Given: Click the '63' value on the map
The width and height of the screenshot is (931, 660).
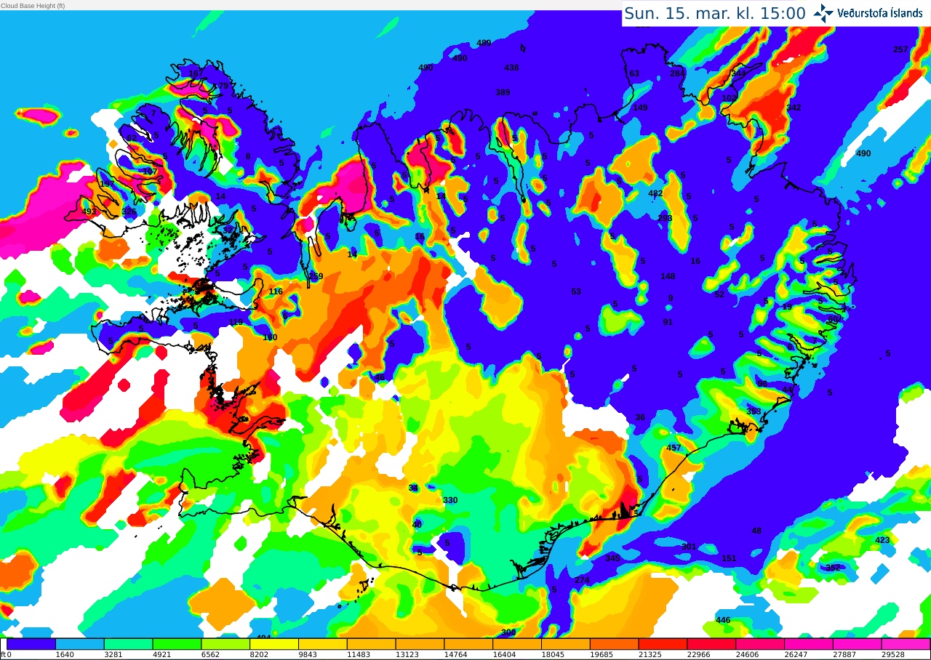Looking at the screenshot, I should (x=634, y=73).
